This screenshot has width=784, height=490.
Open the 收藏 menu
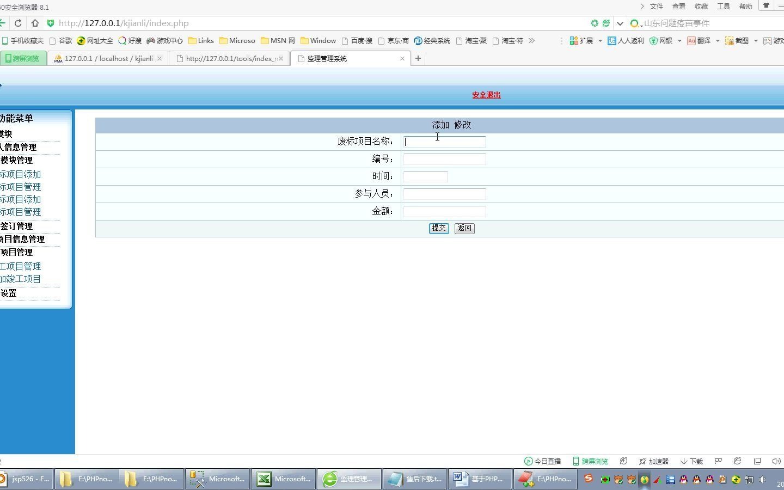point(701,7)
